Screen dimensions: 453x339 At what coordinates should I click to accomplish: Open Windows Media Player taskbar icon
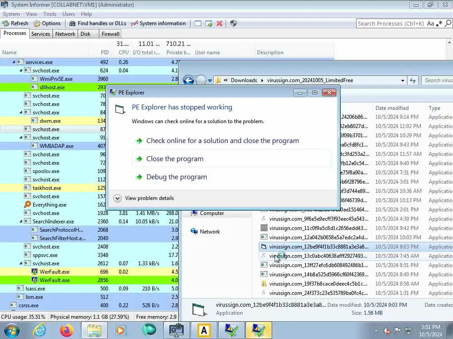pos(121,330)
